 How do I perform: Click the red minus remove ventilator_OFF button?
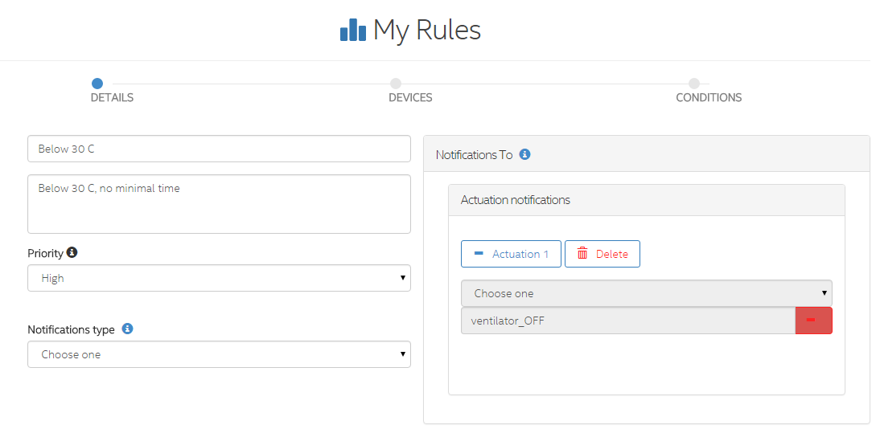[x=813, y=321]
